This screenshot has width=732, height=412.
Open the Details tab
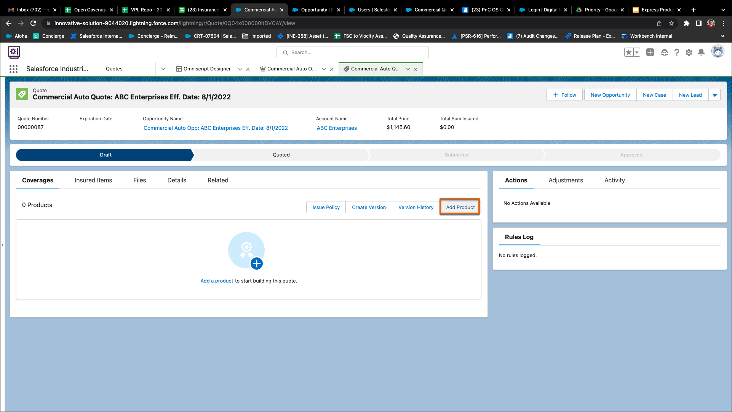pos(177,180)
